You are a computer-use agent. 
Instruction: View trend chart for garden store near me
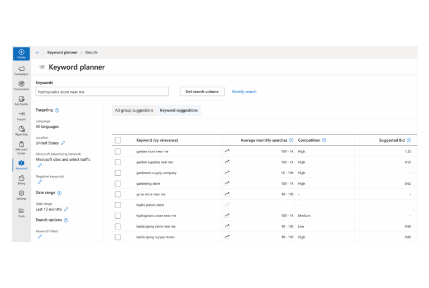pos(227,151)
